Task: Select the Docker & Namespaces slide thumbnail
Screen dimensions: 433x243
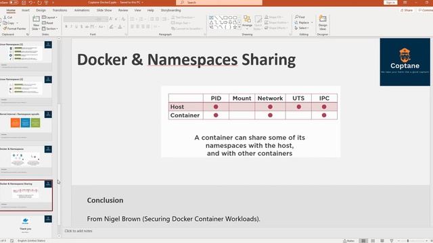Action: 26,161
